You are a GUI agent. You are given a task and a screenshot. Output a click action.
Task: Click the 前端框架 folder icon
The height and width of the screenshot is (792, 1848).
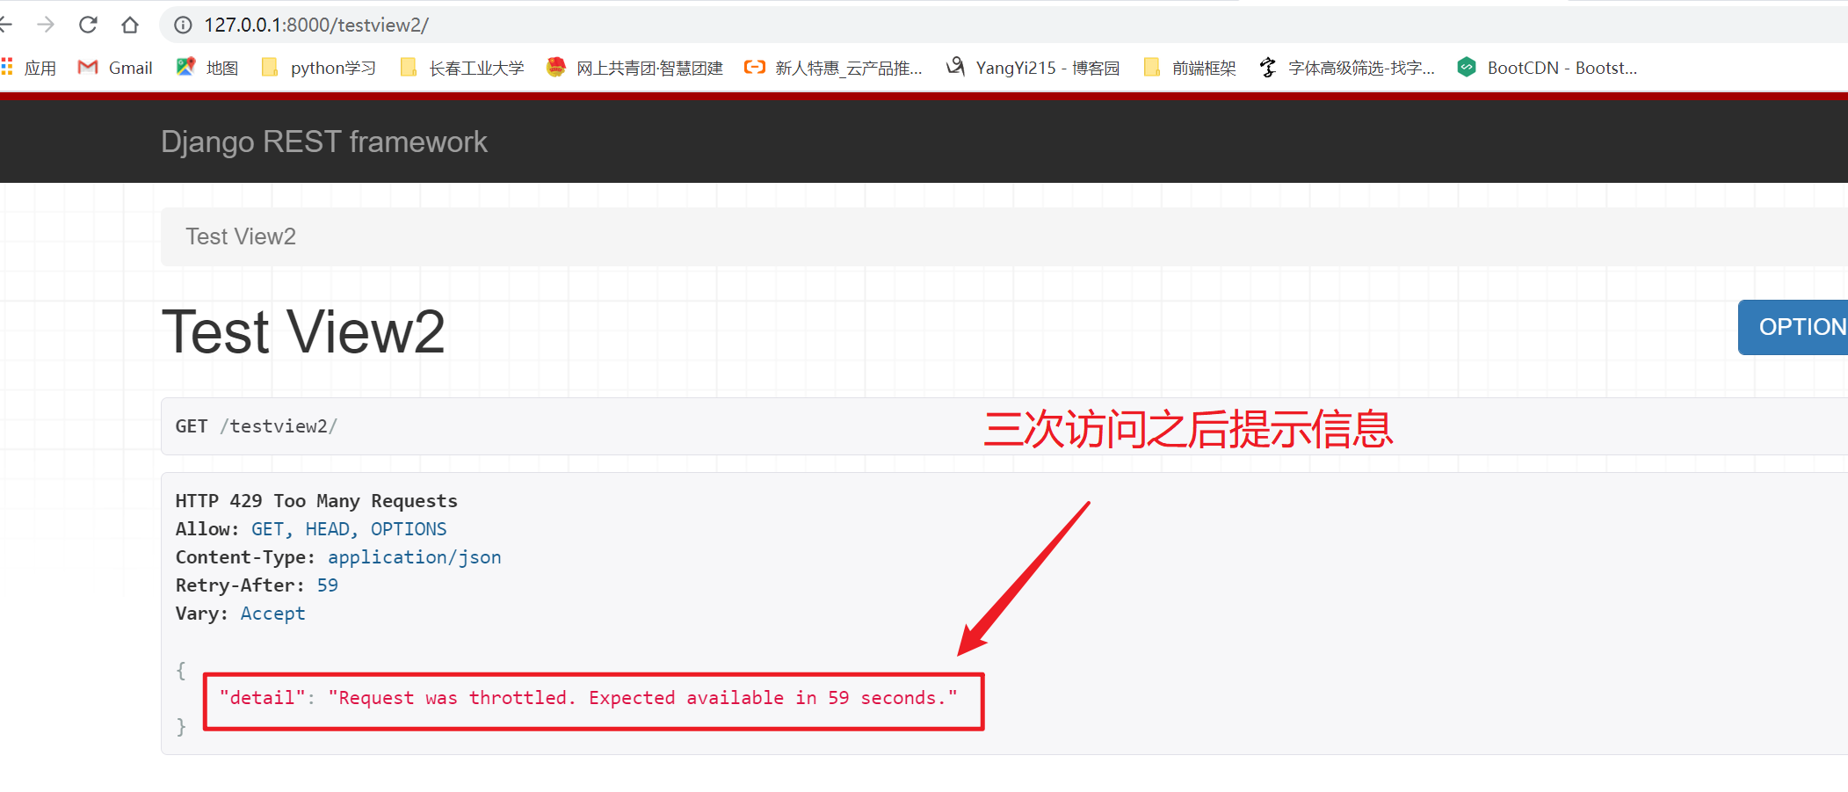click(x=1151, y=68)
